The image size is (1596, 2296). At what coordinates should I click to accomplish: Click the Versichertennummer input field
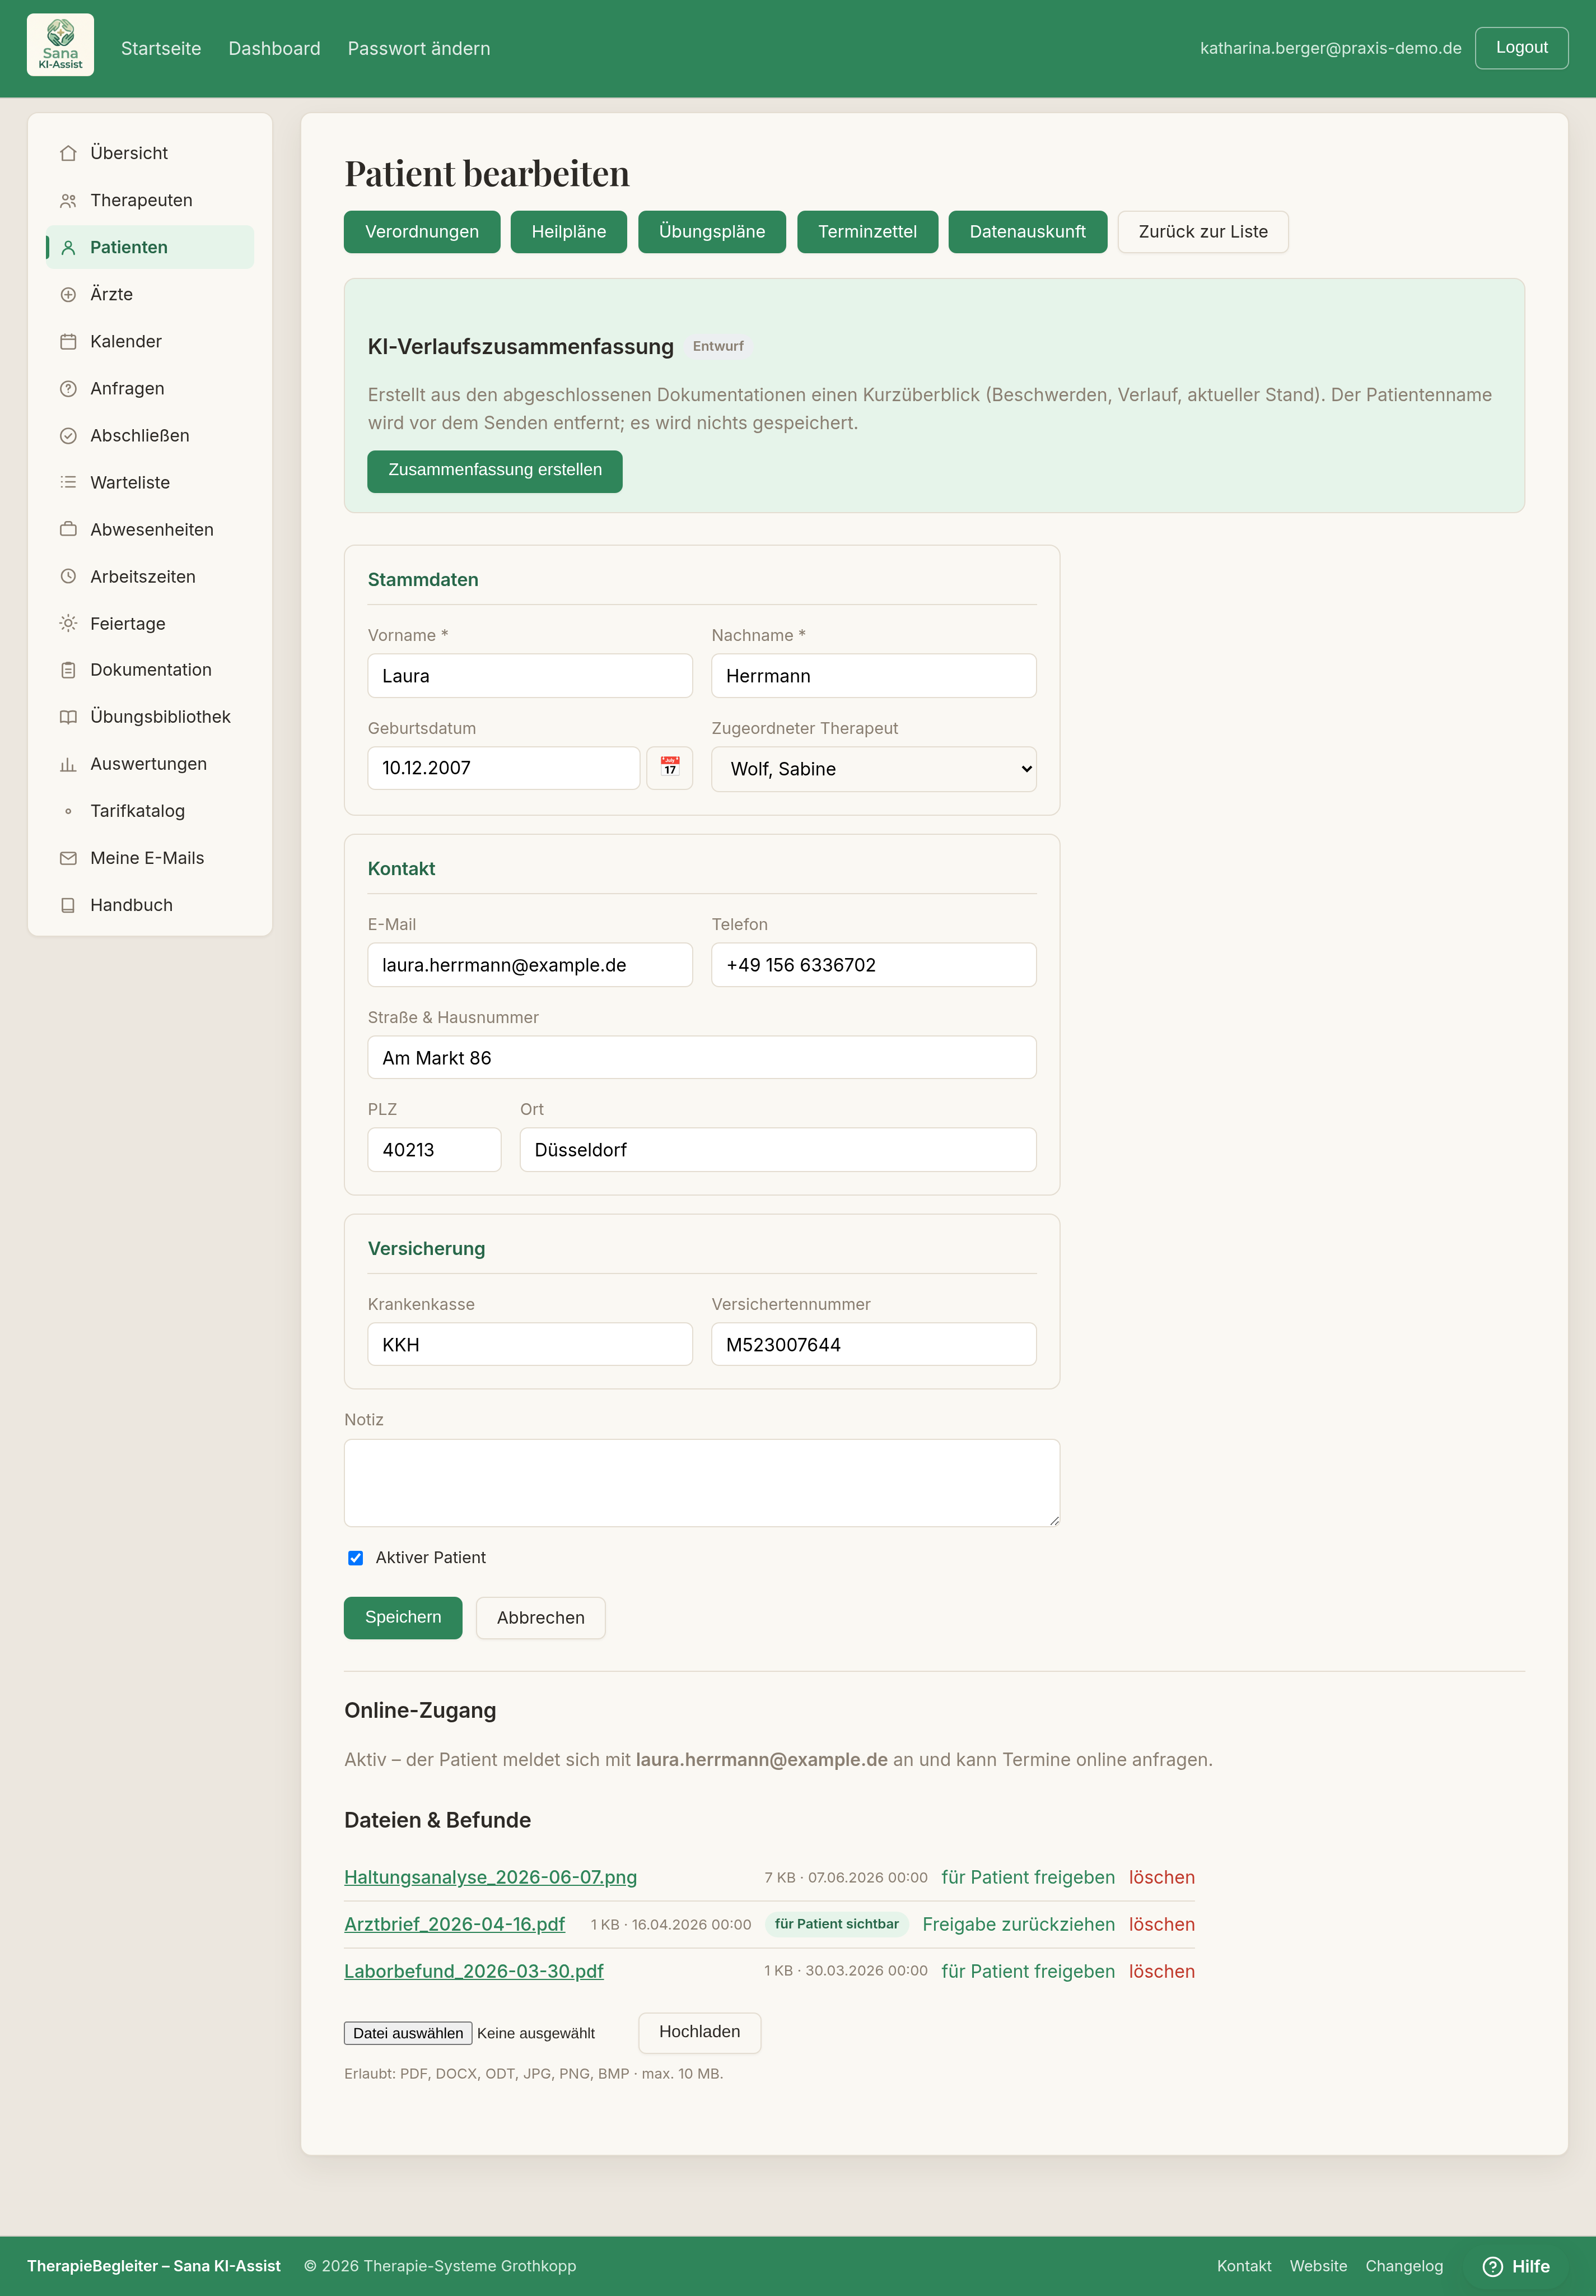pyautogui.click(x=874, y=1344)
